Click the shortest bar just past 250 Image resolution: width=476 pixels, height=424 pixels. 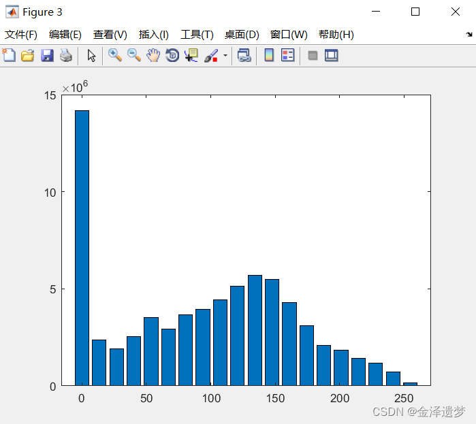pyautogui.click(x=411, y=384)
